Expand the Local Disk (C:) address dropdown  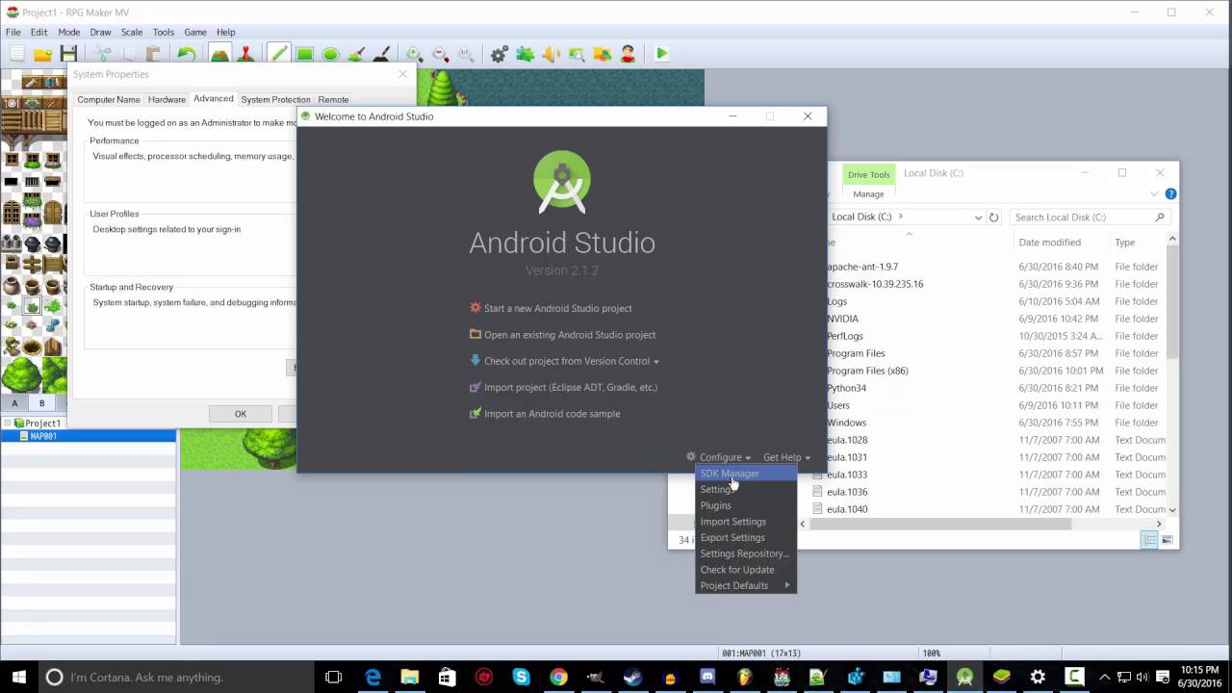click(x=978, y=218)
